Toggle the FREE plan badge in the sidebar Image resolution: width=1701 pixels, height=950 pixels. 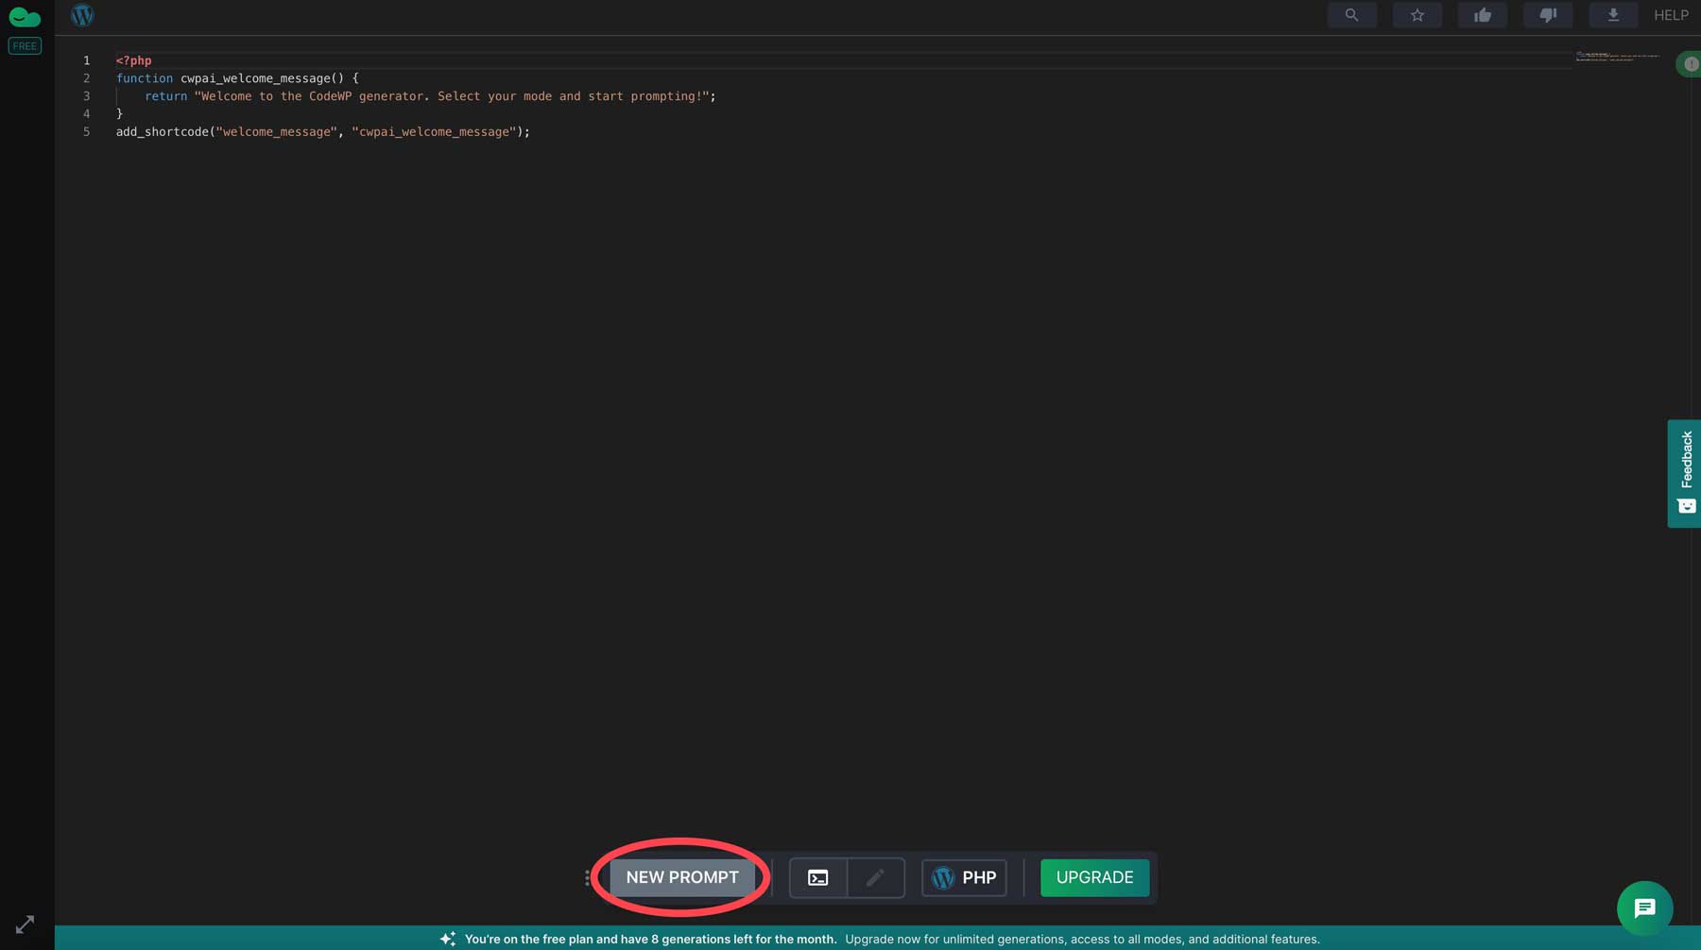point(25,45)
